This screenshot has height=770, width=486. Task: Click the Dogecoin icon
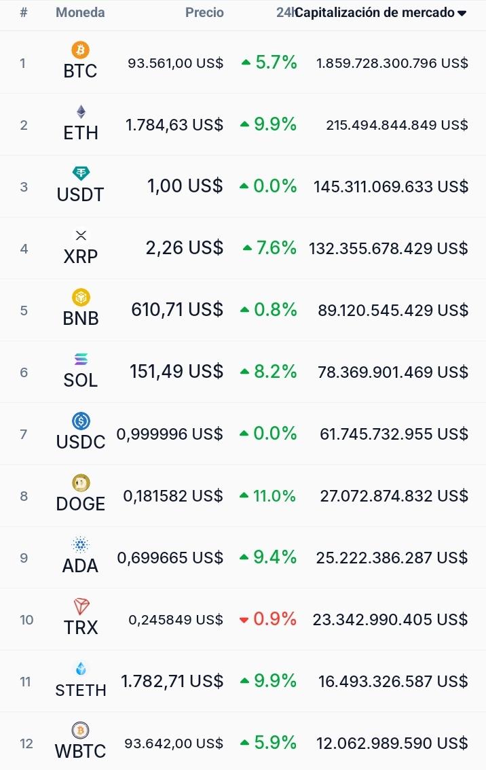[x=81, y=483]
